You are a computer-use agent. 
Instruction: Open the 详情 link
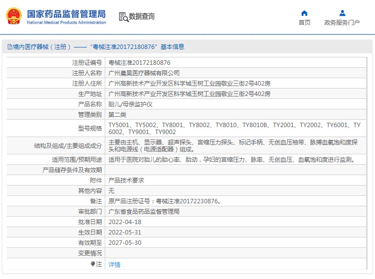114,264
